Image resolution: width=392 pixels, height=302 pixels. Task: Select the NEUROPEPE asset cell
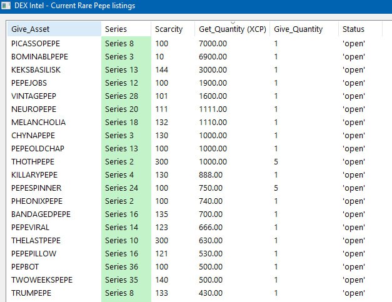point(34,109)
